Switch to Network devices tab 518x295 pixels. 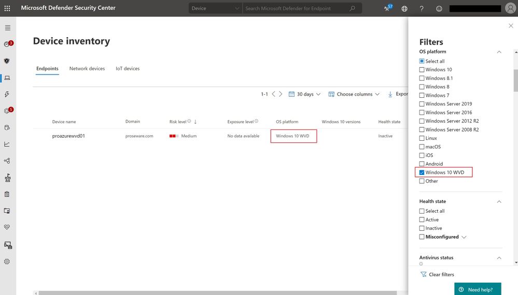click(x=87, y=68)
